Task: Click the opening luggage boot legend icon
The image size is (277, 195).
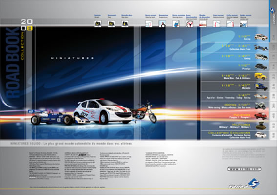Action: 230,23
